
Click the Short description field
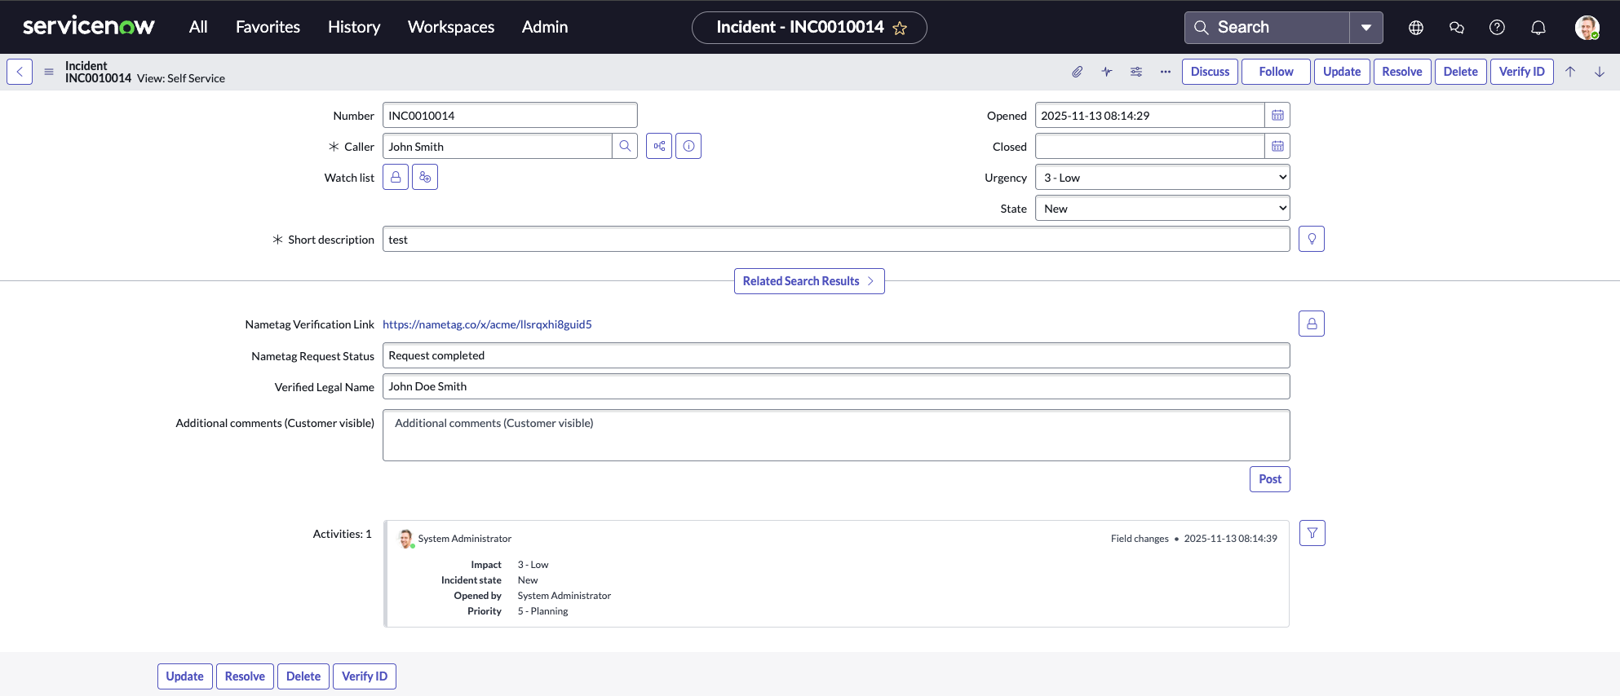click(835, 240)
